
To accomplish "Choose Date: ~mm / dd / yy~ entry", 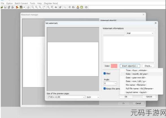I will point(141,81).
